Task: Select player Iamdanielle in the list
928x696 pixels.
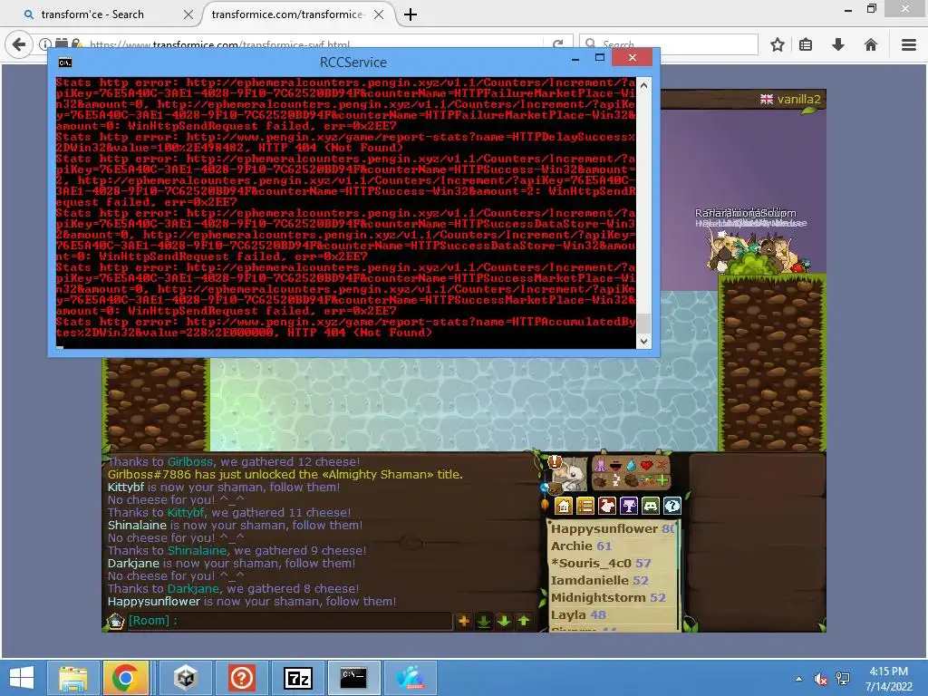Action: [589, 580]
